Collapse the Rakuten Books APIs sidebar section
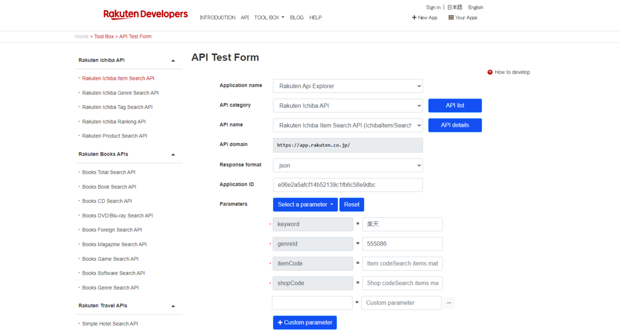619x335 pixels. [x=173, y=154]
